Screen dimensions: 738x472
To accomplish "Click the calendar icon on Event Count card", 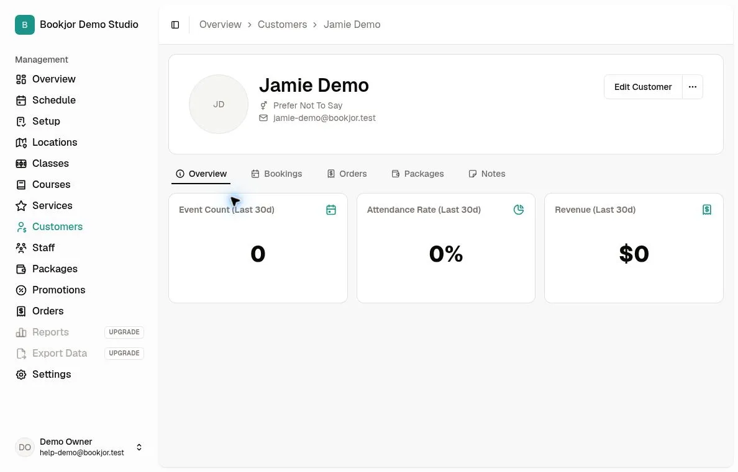I will [331, 210].
